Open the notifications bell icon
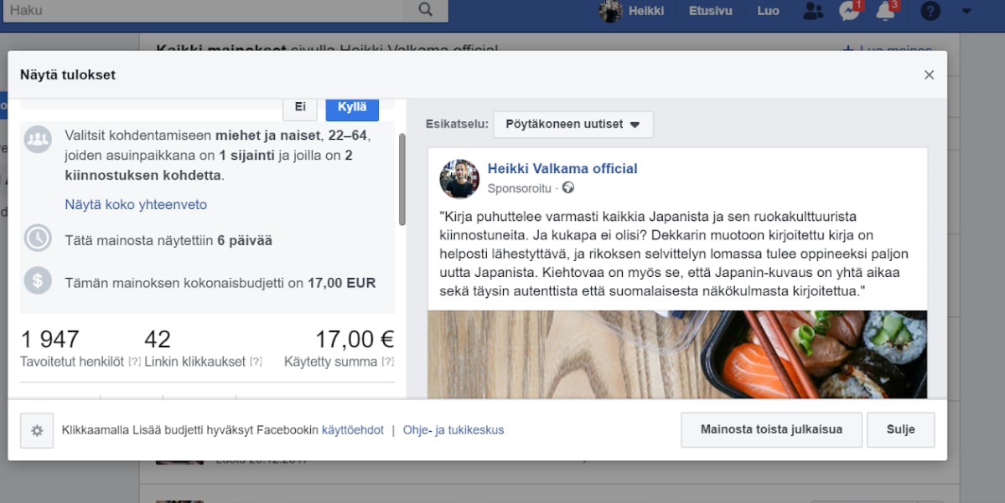Image resolution: width=1005 pixels, height=503 pixels. pos(885,11)
